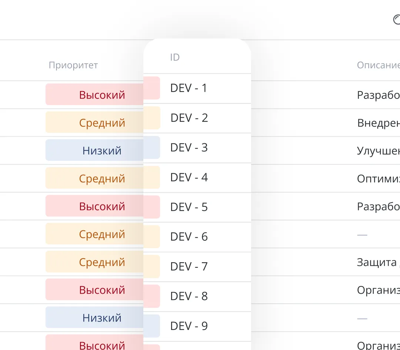Viewport: 400px width, 350px height.
Task: Click the Описание column header
Action: [x=378, y=66]
